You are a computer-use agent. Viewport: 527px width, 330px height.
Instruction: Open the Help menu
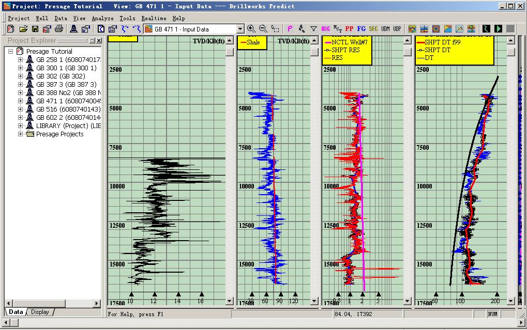click(179, 19)
